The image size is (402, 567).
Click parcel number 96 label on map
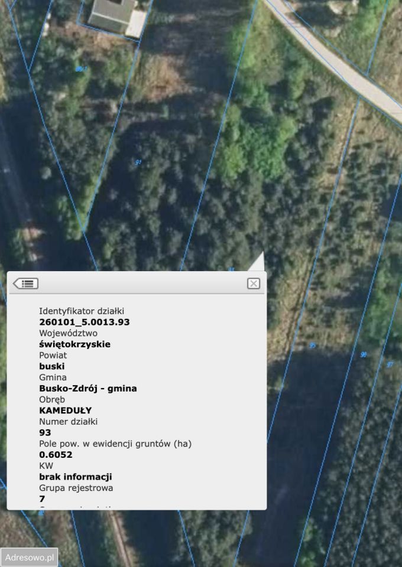(x=364, y=355)
